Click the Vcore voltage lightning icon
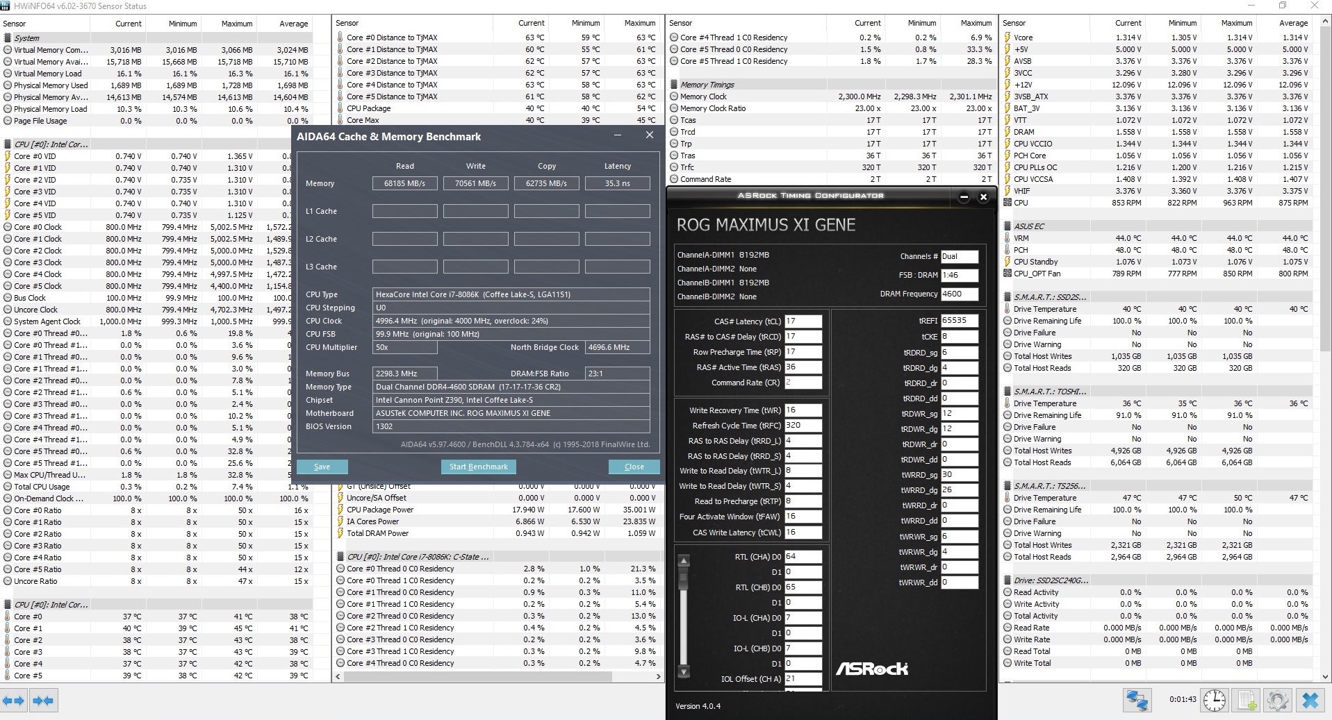 (1008, 37)
